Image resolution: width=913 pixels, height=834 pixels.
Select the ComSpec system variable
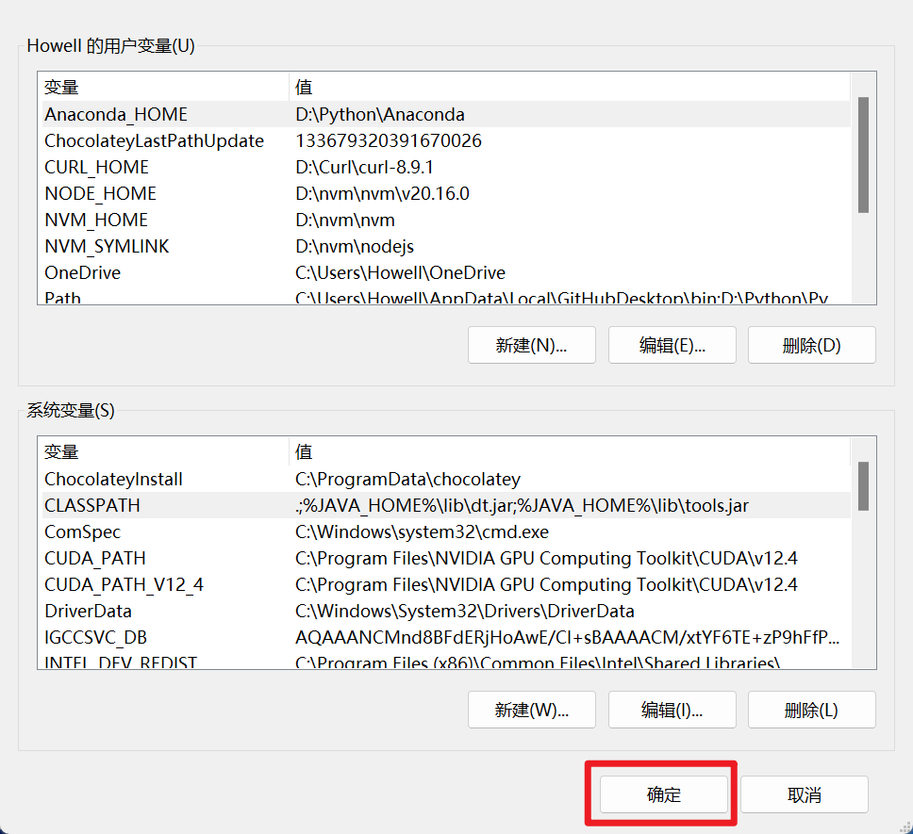coord(82,531)
